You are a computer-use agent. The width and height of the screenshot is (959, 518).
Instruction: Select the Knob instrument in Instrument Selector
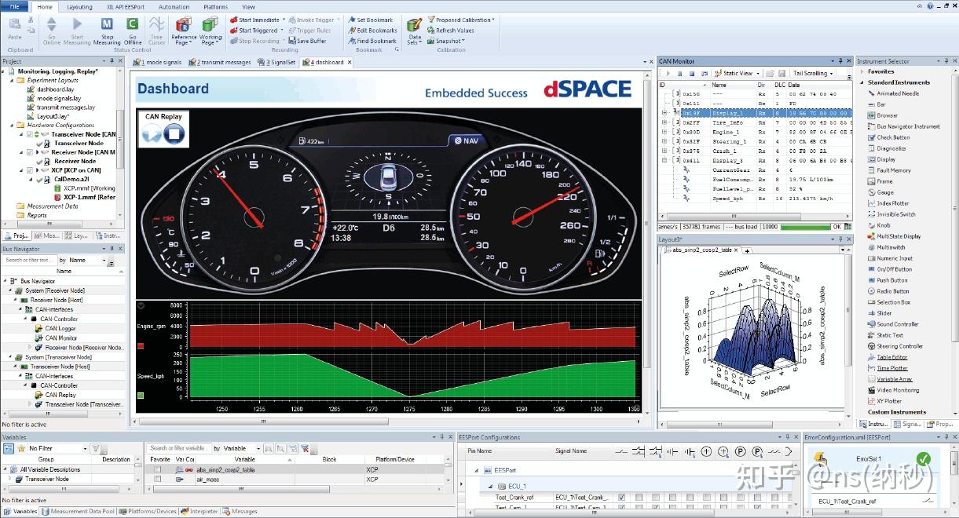pyautogui.click(x=883, y=225)
